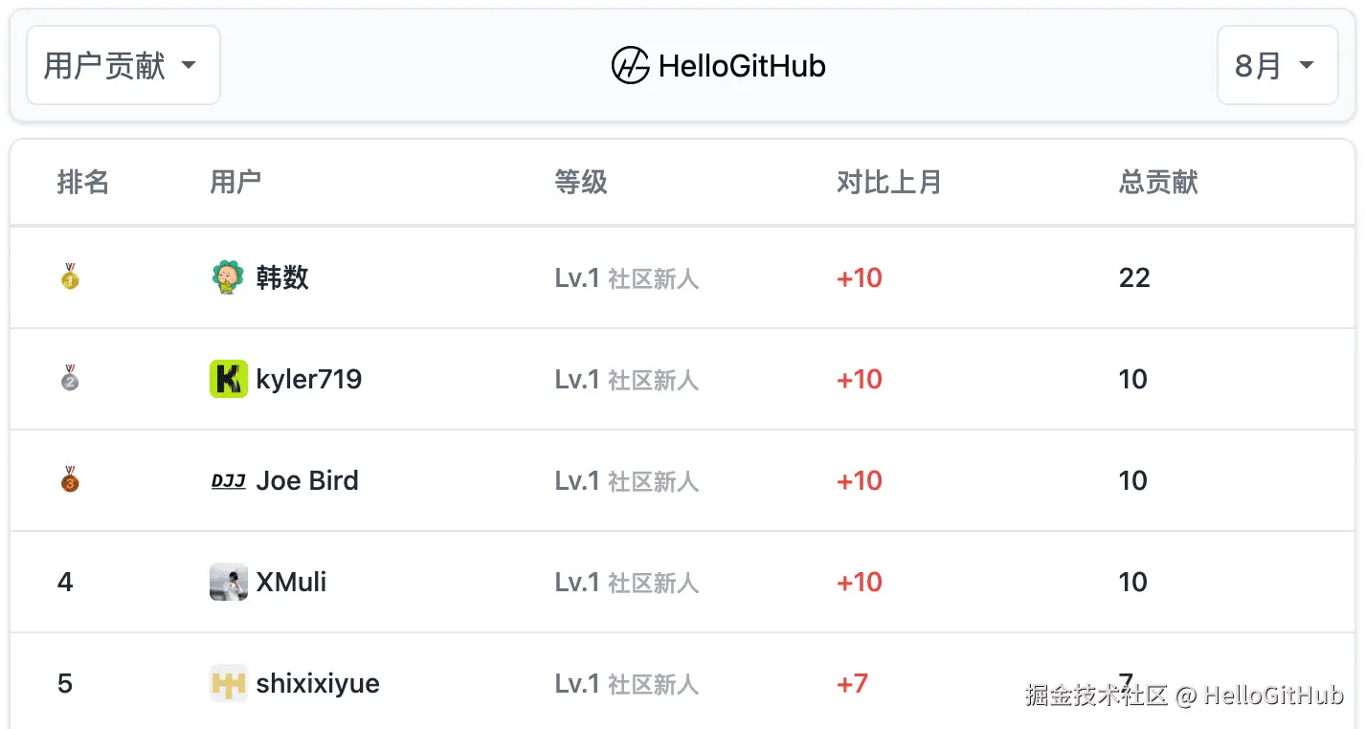Click Joe Bird's DJJ avatar
Screen dimensions: 1365x729
coord(228,480)
